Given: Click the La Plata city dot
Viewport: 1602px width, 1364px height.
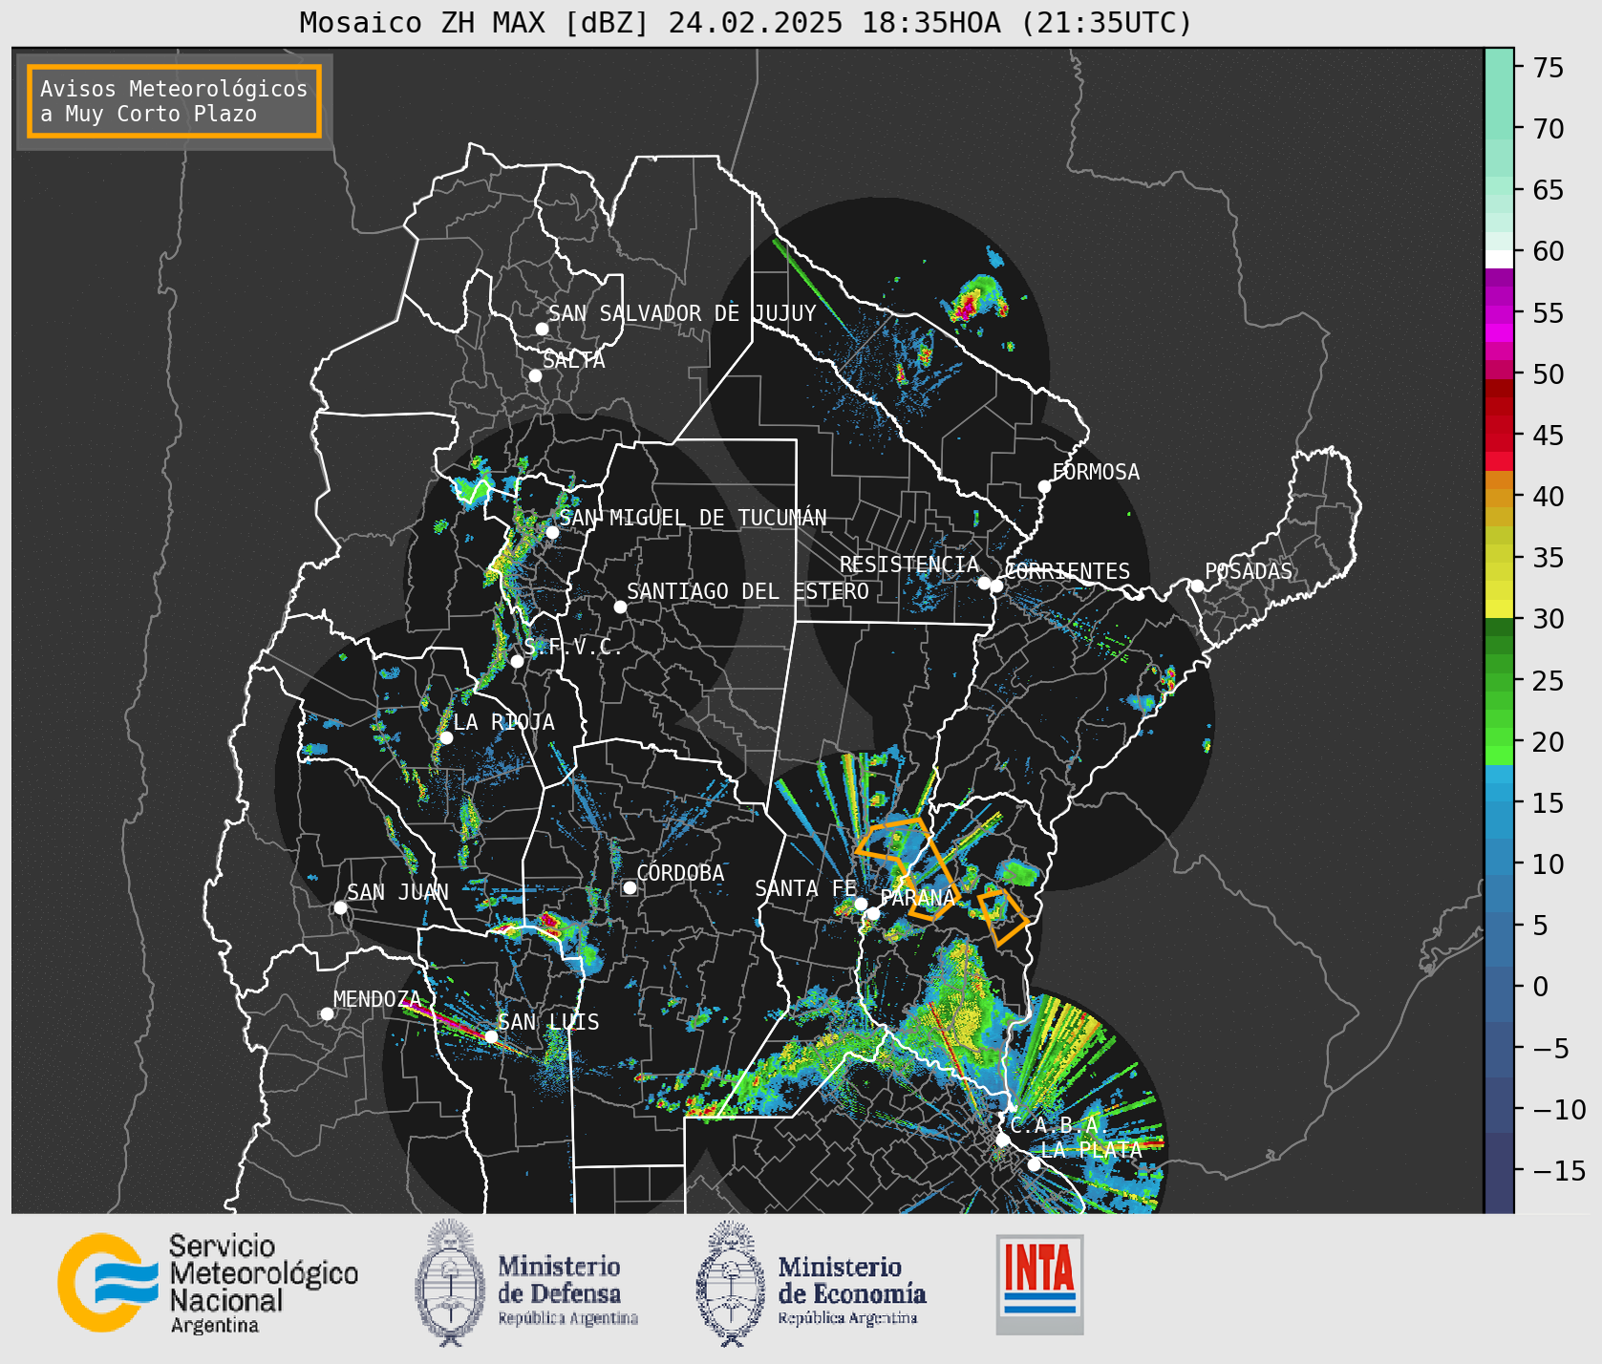Looking at the screenshot, I should 1034,1163.
